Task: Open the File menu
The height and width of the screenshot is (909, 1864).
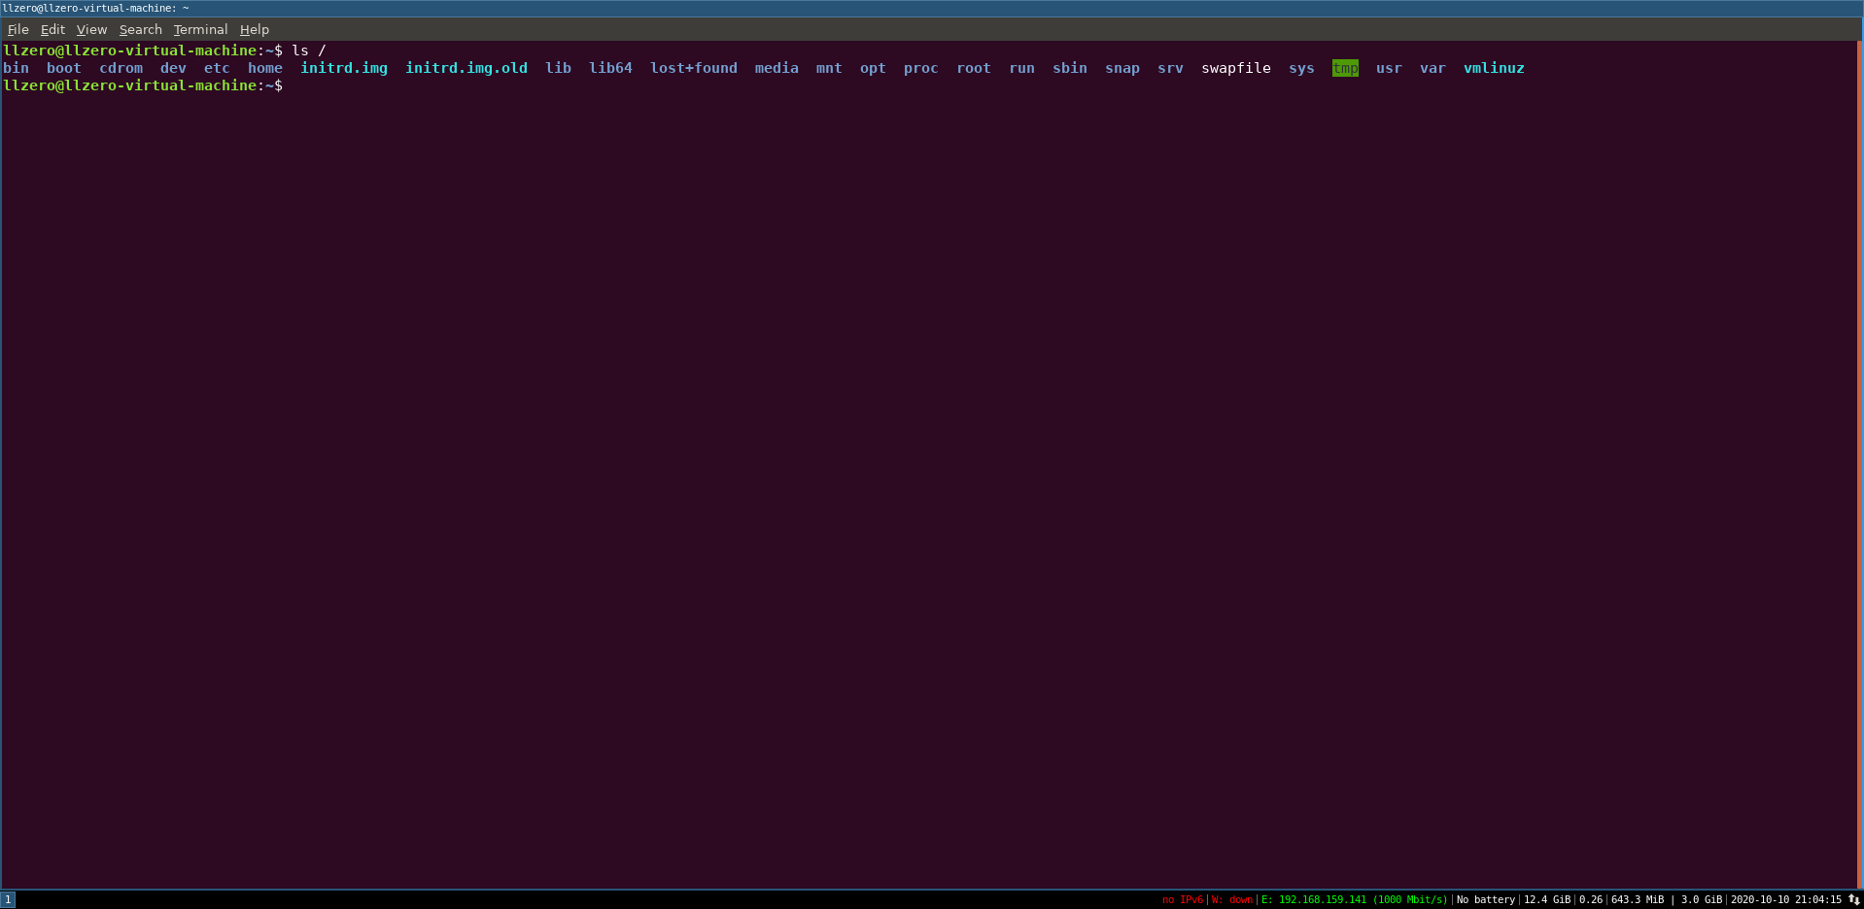Action: (17, 29)
